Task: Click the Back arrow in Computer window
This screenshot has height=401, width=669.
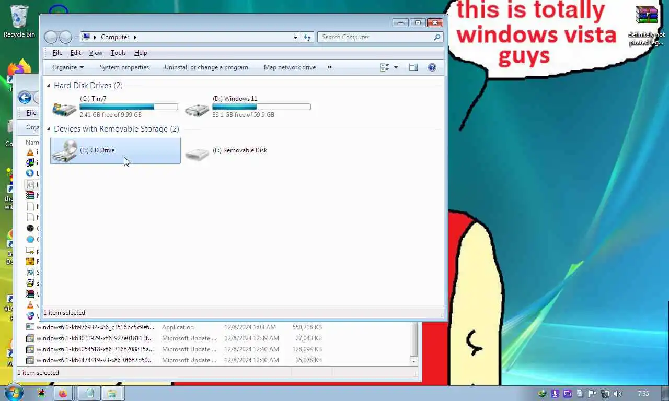Action: [x=51, y=37]
